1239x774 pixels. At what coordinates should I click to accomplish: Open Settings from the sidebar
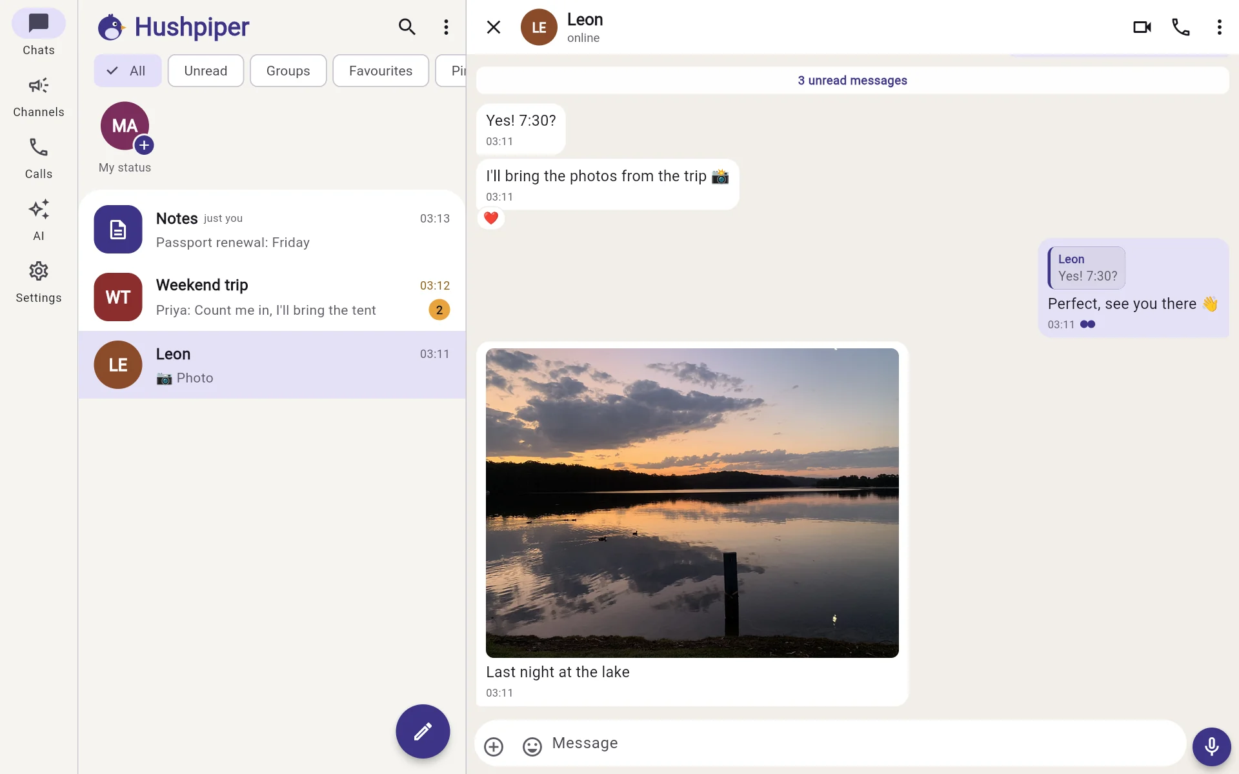[x=39, y=283]
